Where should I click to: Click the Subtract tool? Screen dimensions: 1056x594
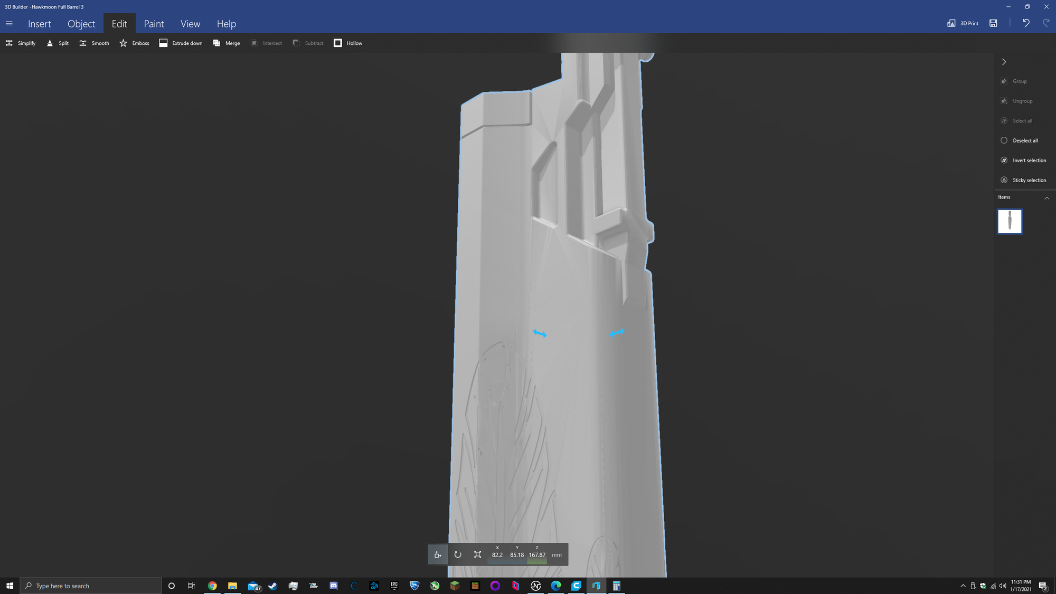(x=308, y=43)
